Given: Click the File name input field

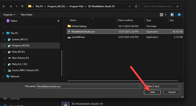Looking at the screenshot, I should coord(89,86).
